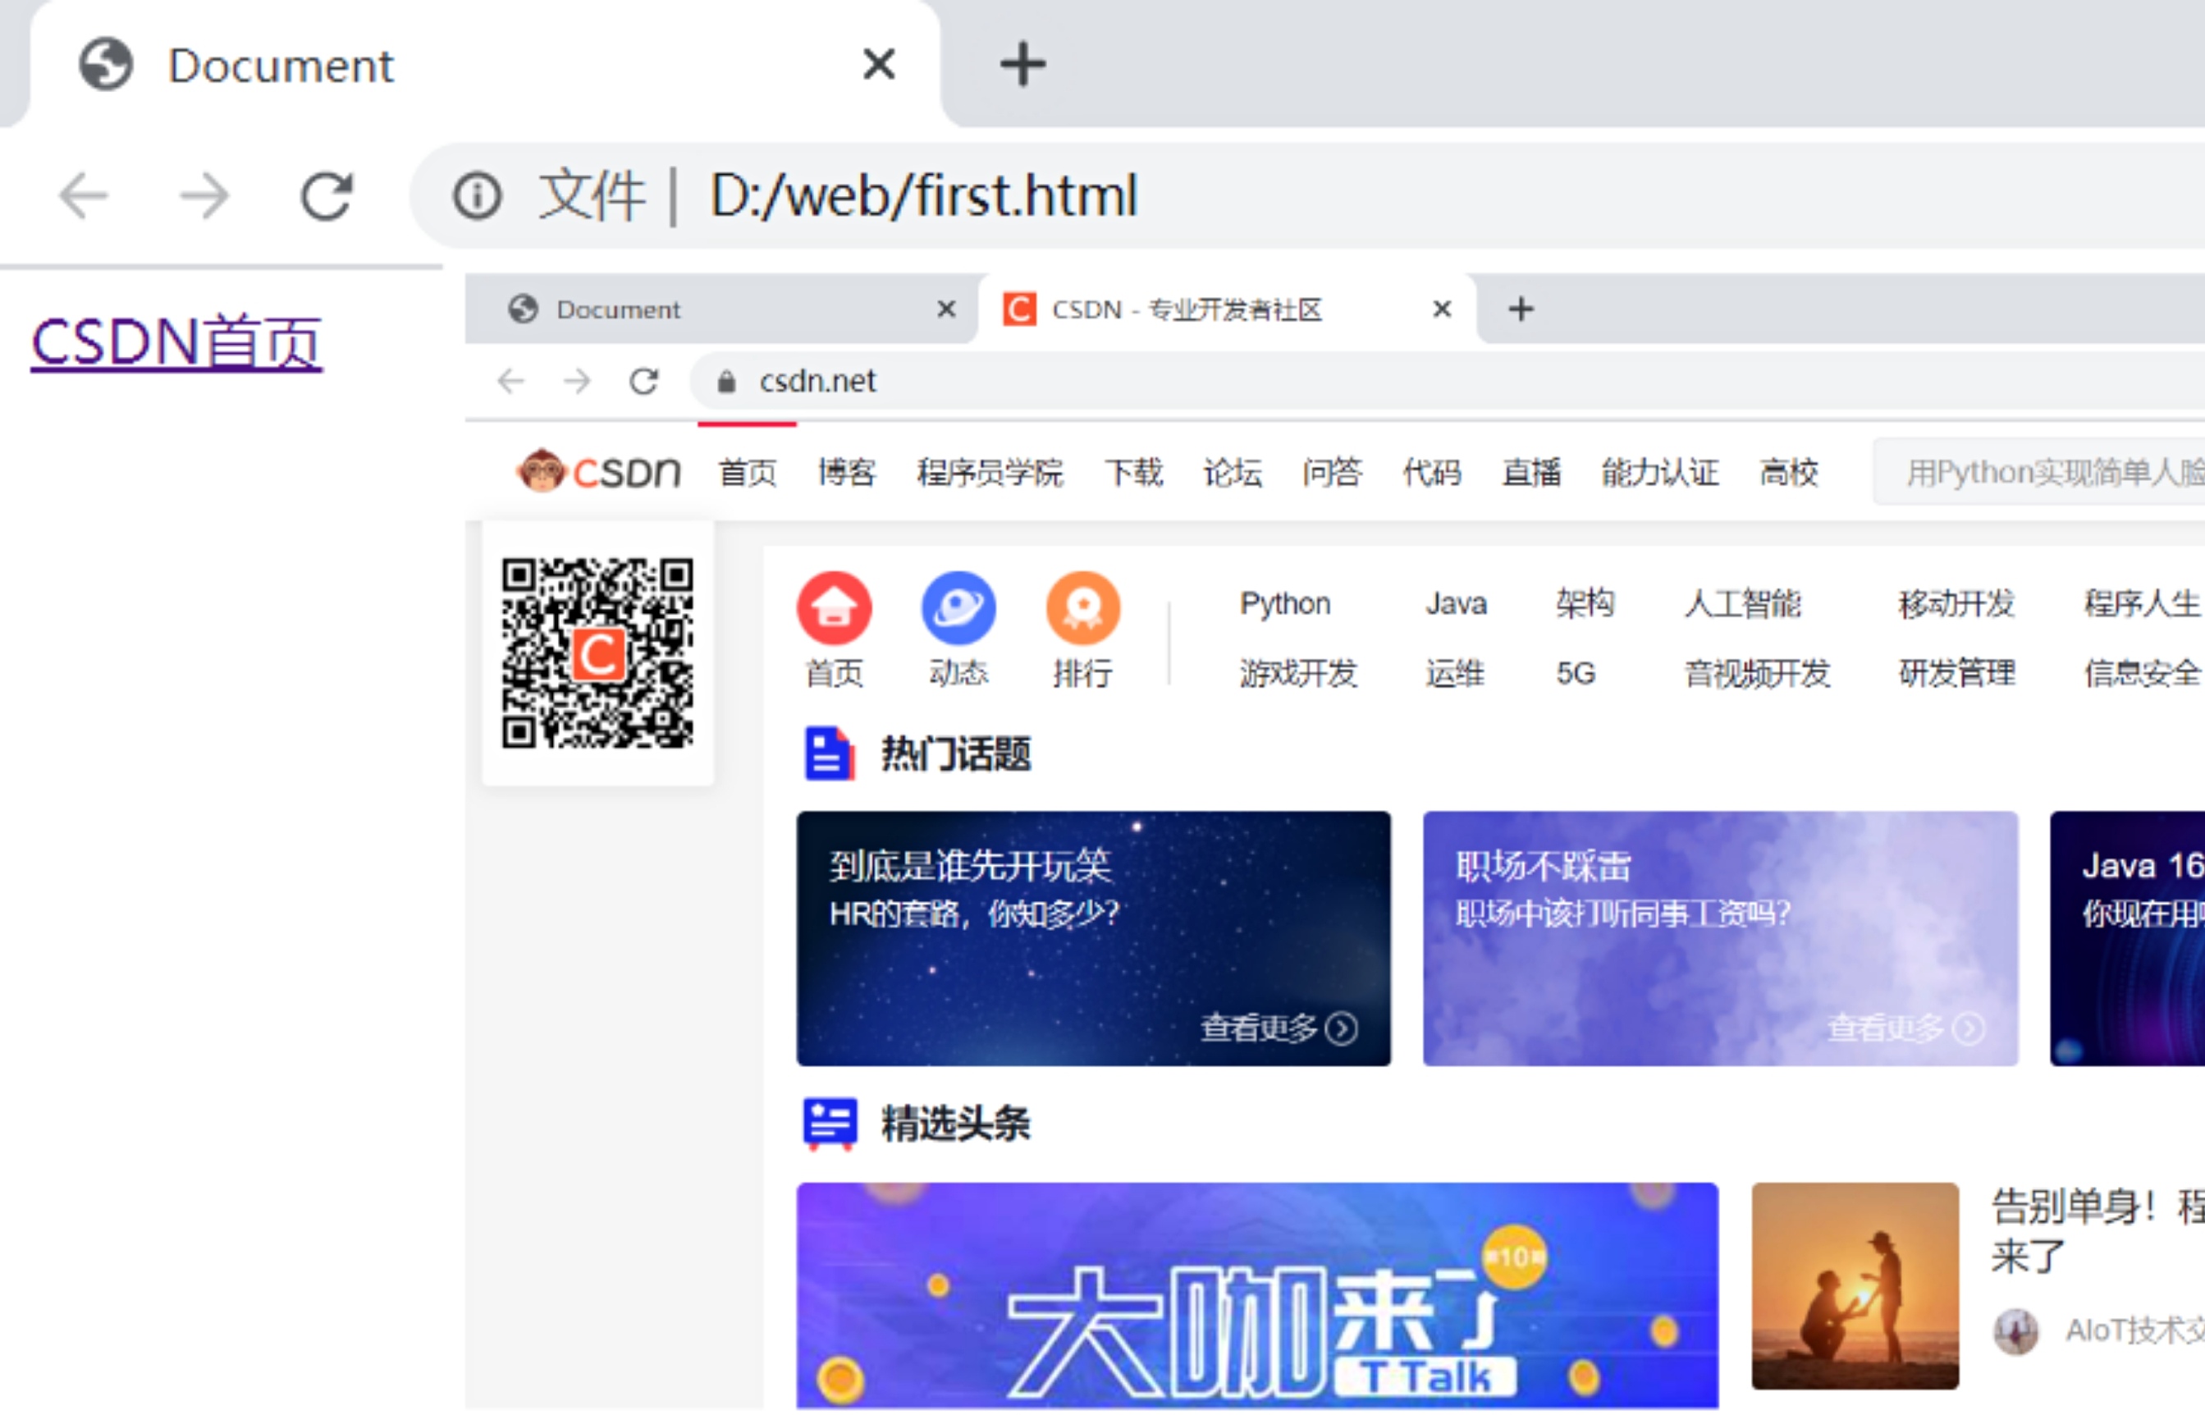
Task: Close the CSDN tab
Action: pyautogui.click(x=1443, y=309)
